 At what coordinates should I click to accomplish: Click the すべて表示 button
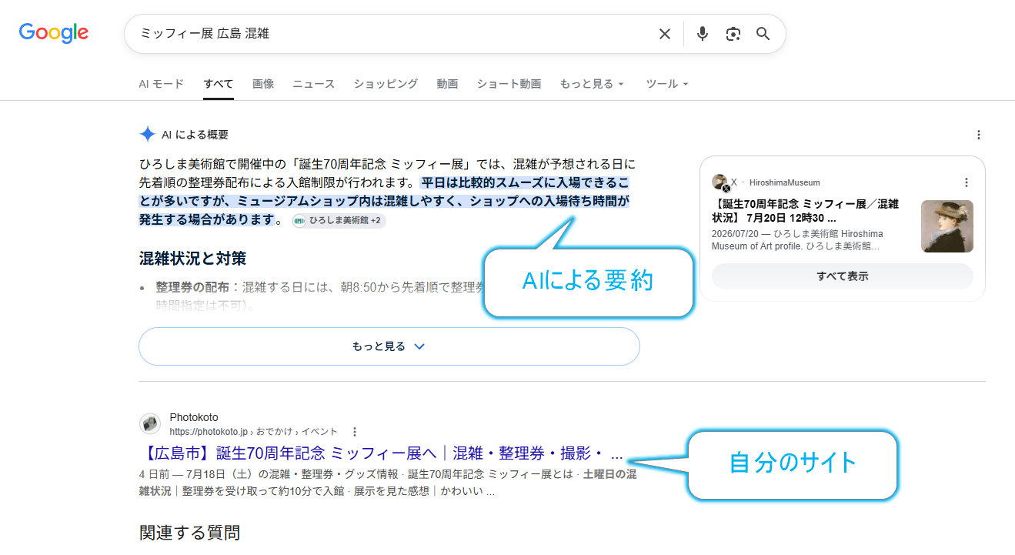point(843,276)
